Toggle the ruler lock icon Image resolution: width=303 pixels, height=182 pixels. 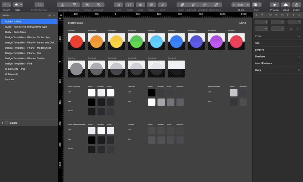tap(61, 15)
